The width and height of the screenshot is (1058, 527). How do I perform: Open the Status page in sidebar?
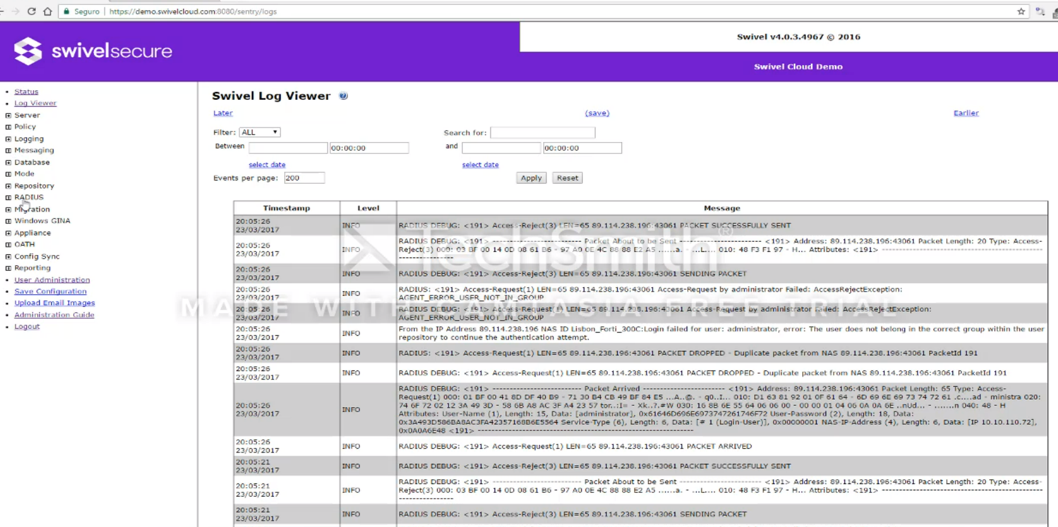(26, 92)
